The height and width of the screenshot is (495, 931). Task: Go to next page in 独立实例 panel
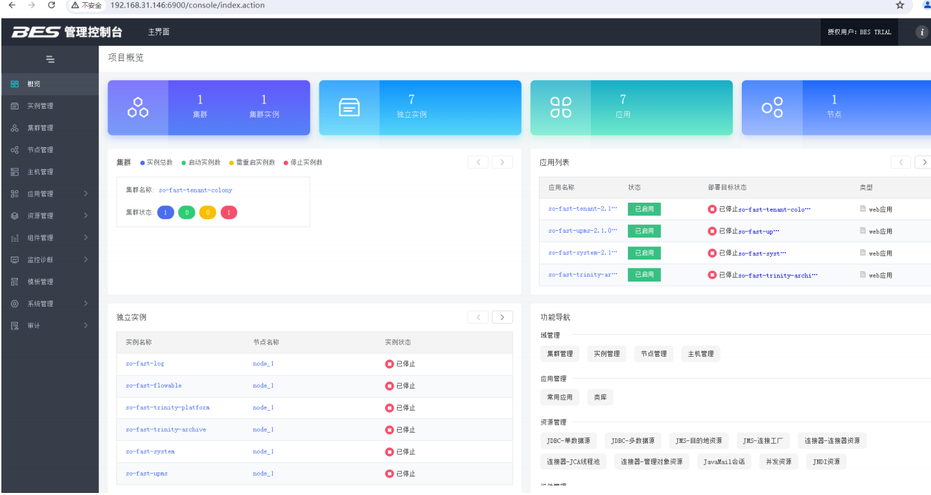pos(503,317)
